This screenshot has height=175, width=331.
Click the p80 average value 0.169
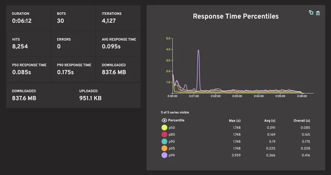[271, 134]
